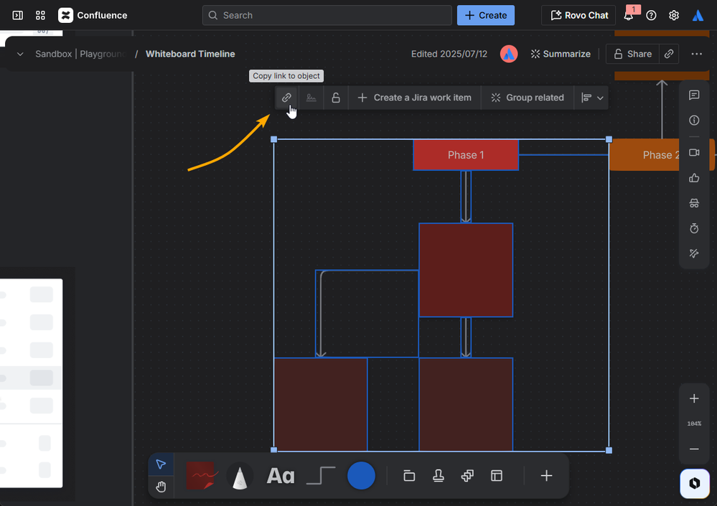
Task: Toggle the sidebar collapse icon
Action: tap(17, 16)
